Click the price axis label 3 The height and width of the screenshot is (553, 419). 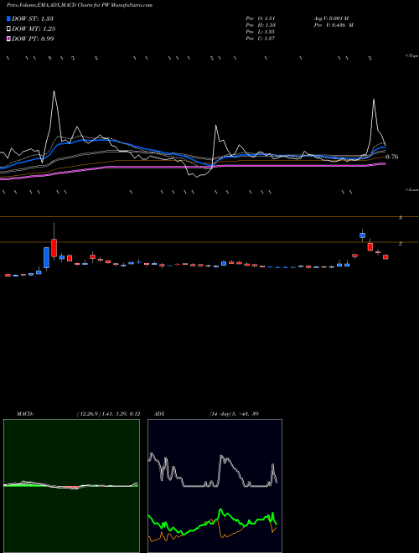[x=401, y=218]
